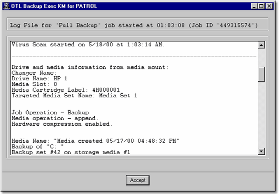Click the 'Media operation - append.' line
Image resolution: width=279 pixels, height=195 pixels.
tap(55, 118)
